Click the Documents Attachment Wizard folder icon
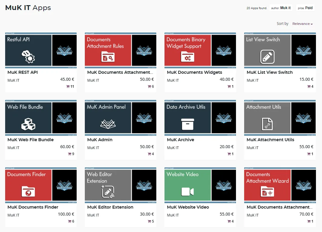 pos(267,191)
